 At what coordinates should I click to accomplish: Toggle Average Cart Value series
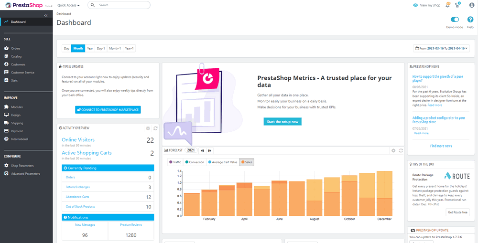tap(223, 162)
